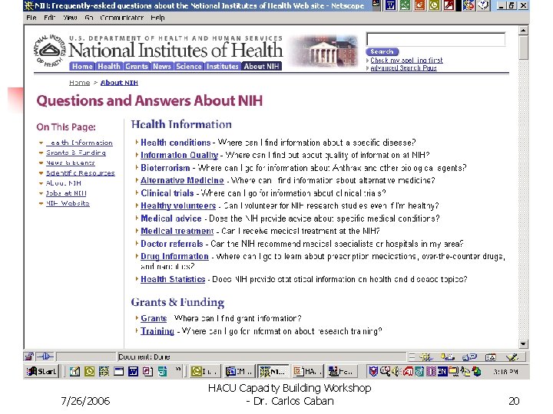Click the Word quick launch icon in taskbar

click(133, 371)
